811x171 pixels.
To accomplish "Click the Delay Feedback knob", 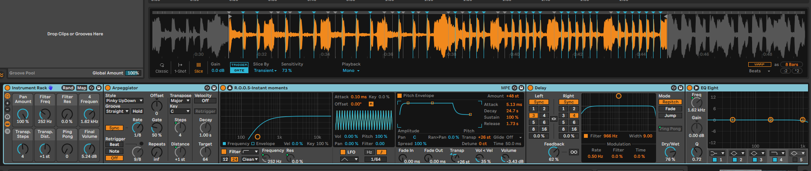I will (554, 152).
